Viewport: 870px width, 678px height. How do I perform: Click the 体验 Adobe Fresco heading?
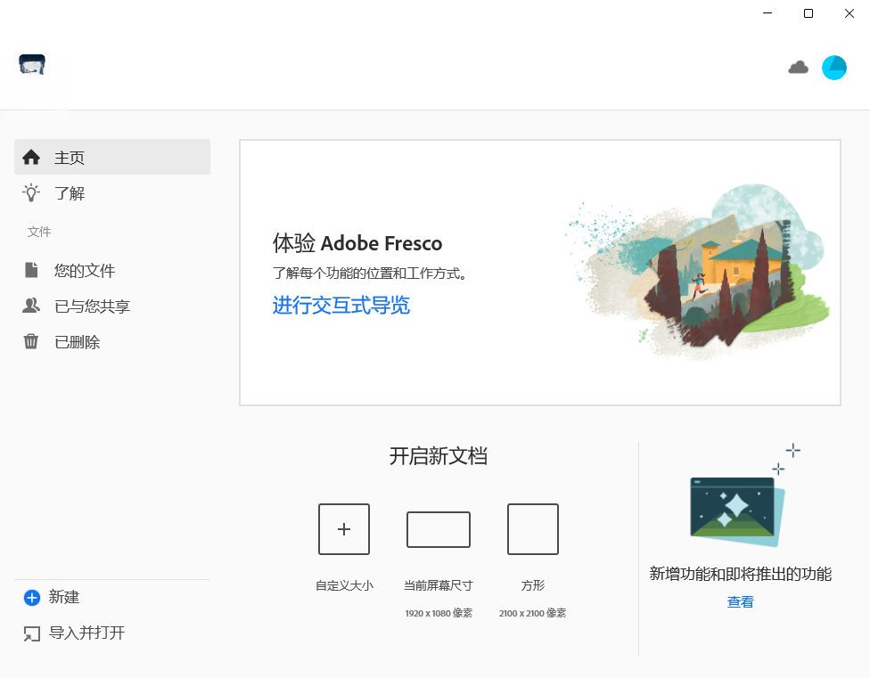tap(357, 243)
